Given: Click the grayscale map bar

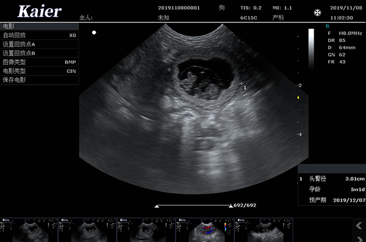Looking at the screenshot, I should tap(311, 49).
